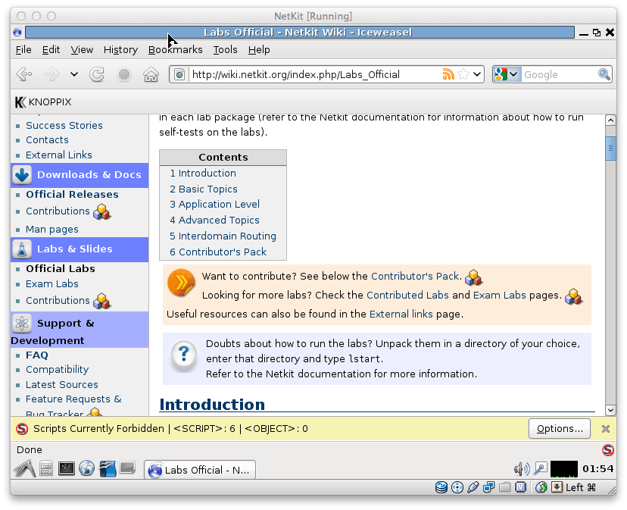
Task: Stop loading the page
Action: point(124,74)
